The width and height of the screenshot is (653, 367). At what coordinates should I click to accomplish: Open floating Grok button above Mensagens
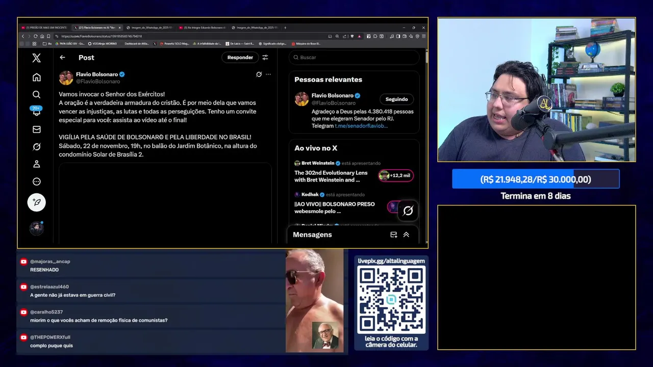pyautogui.click(x=408, y=211)
